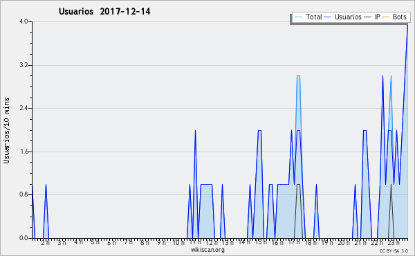Click the 21 h tick on time axis
The width and height of the screenshot is (415, 256).
click(360, 242)
